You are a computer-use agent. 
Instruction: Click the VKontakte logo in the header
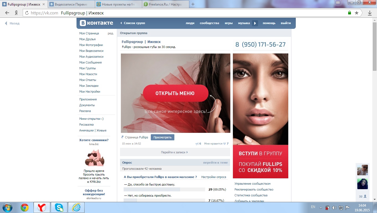coord(96,23)
